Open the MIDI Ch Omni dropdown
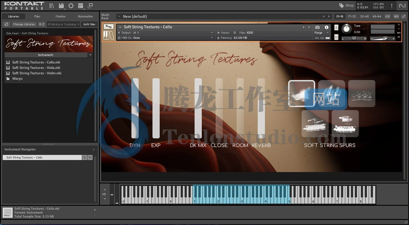This screenshot has width=409, height=225. click(x=166, y=38)
